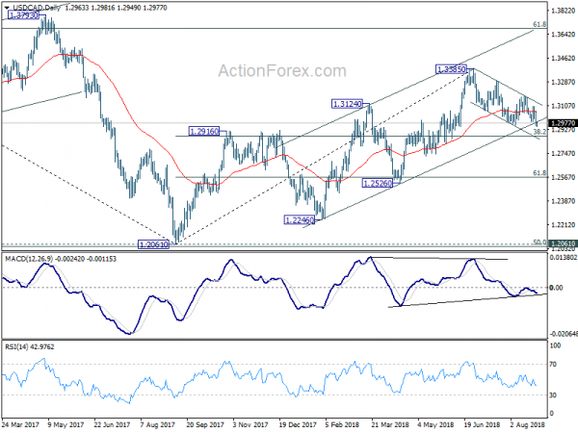This screenshot has height=433, width=578.
Task: Select the 20 Sep 2017 date marker
Action: pos(205,424)
